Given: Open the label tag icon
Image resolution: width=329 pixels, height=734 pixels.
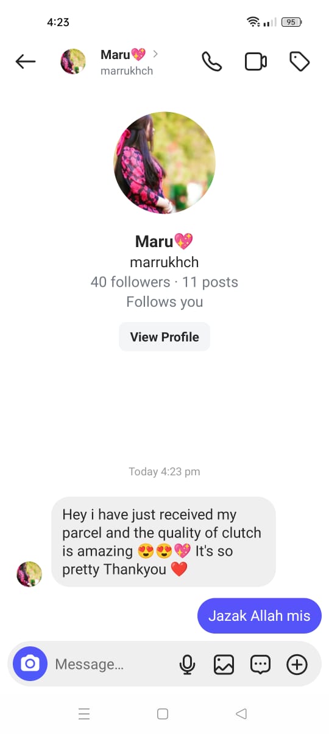Looking at the screenshot, I should click(299, 61).
